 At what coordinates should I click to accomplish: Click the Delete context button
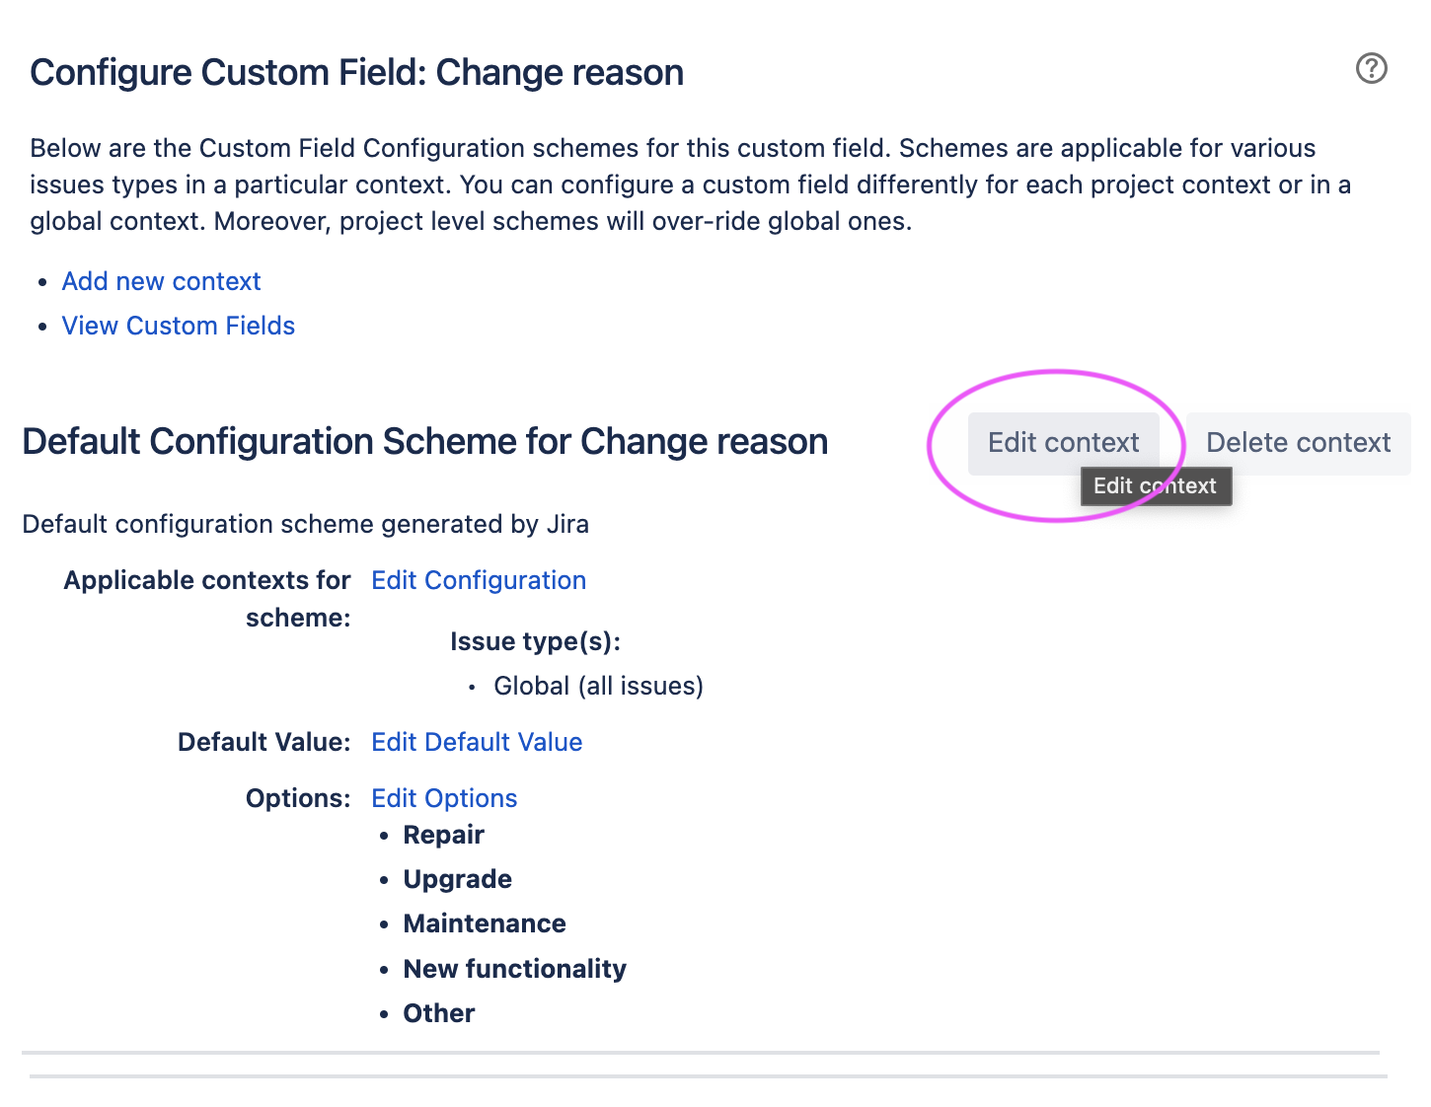click(x=1298, y=443)
